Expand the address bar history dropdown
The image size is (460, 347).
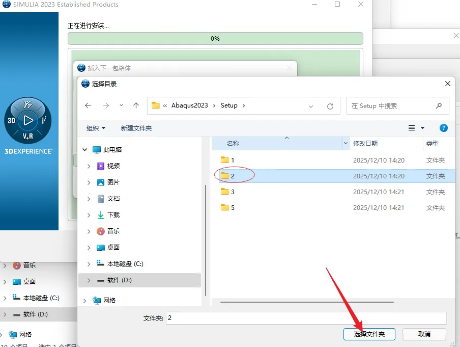point(311,106)
